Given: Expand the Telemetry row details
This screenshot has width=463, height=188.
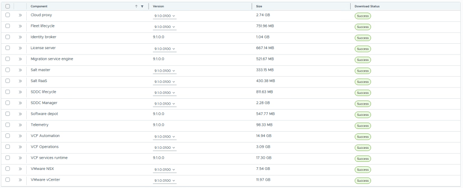Looking at the screenshot, I should [20, 125].
